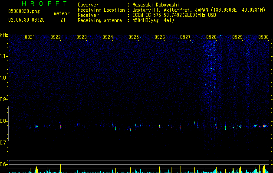The image size is (273, 173).
Task: Click the meteor count 21
Action: 63,20
